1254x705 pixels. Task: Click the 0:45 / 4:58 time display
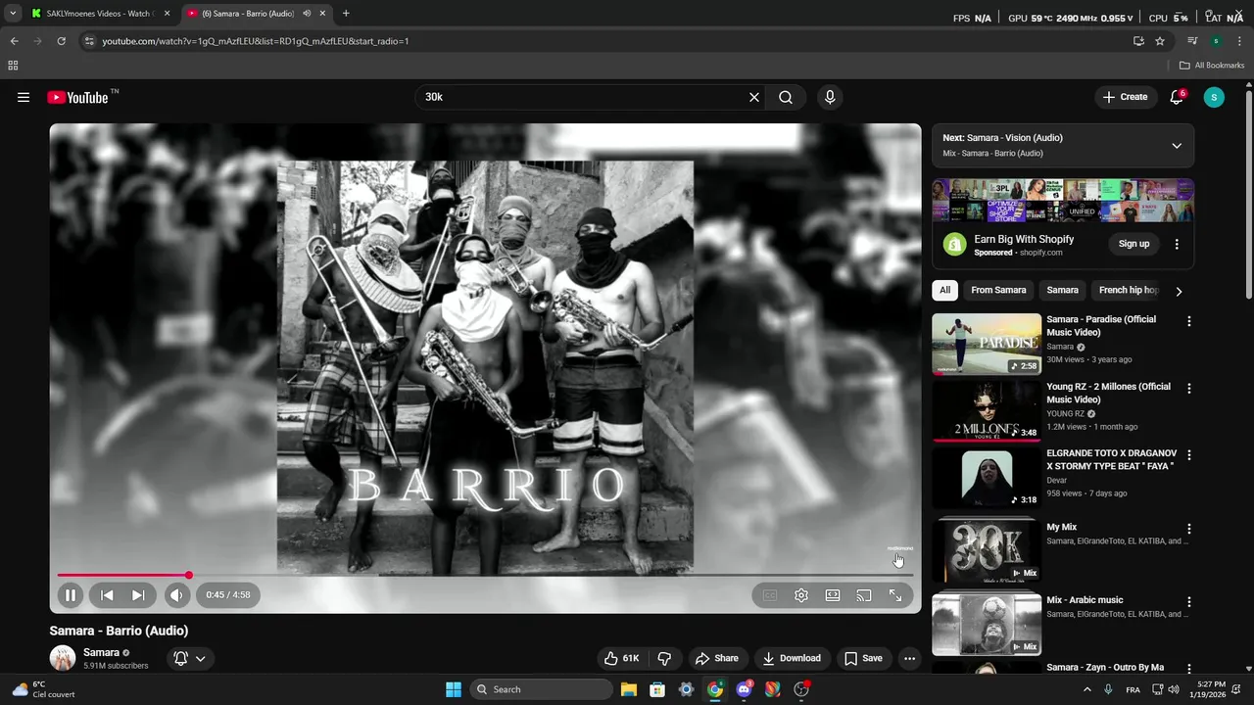pyautogui.click(x=228, y=594)
